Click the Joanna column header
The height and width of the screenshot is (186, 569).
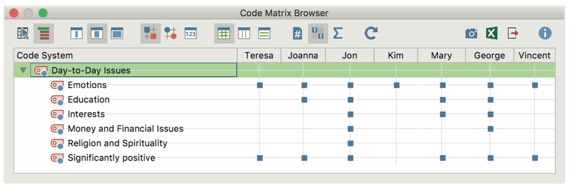point(303,55)
